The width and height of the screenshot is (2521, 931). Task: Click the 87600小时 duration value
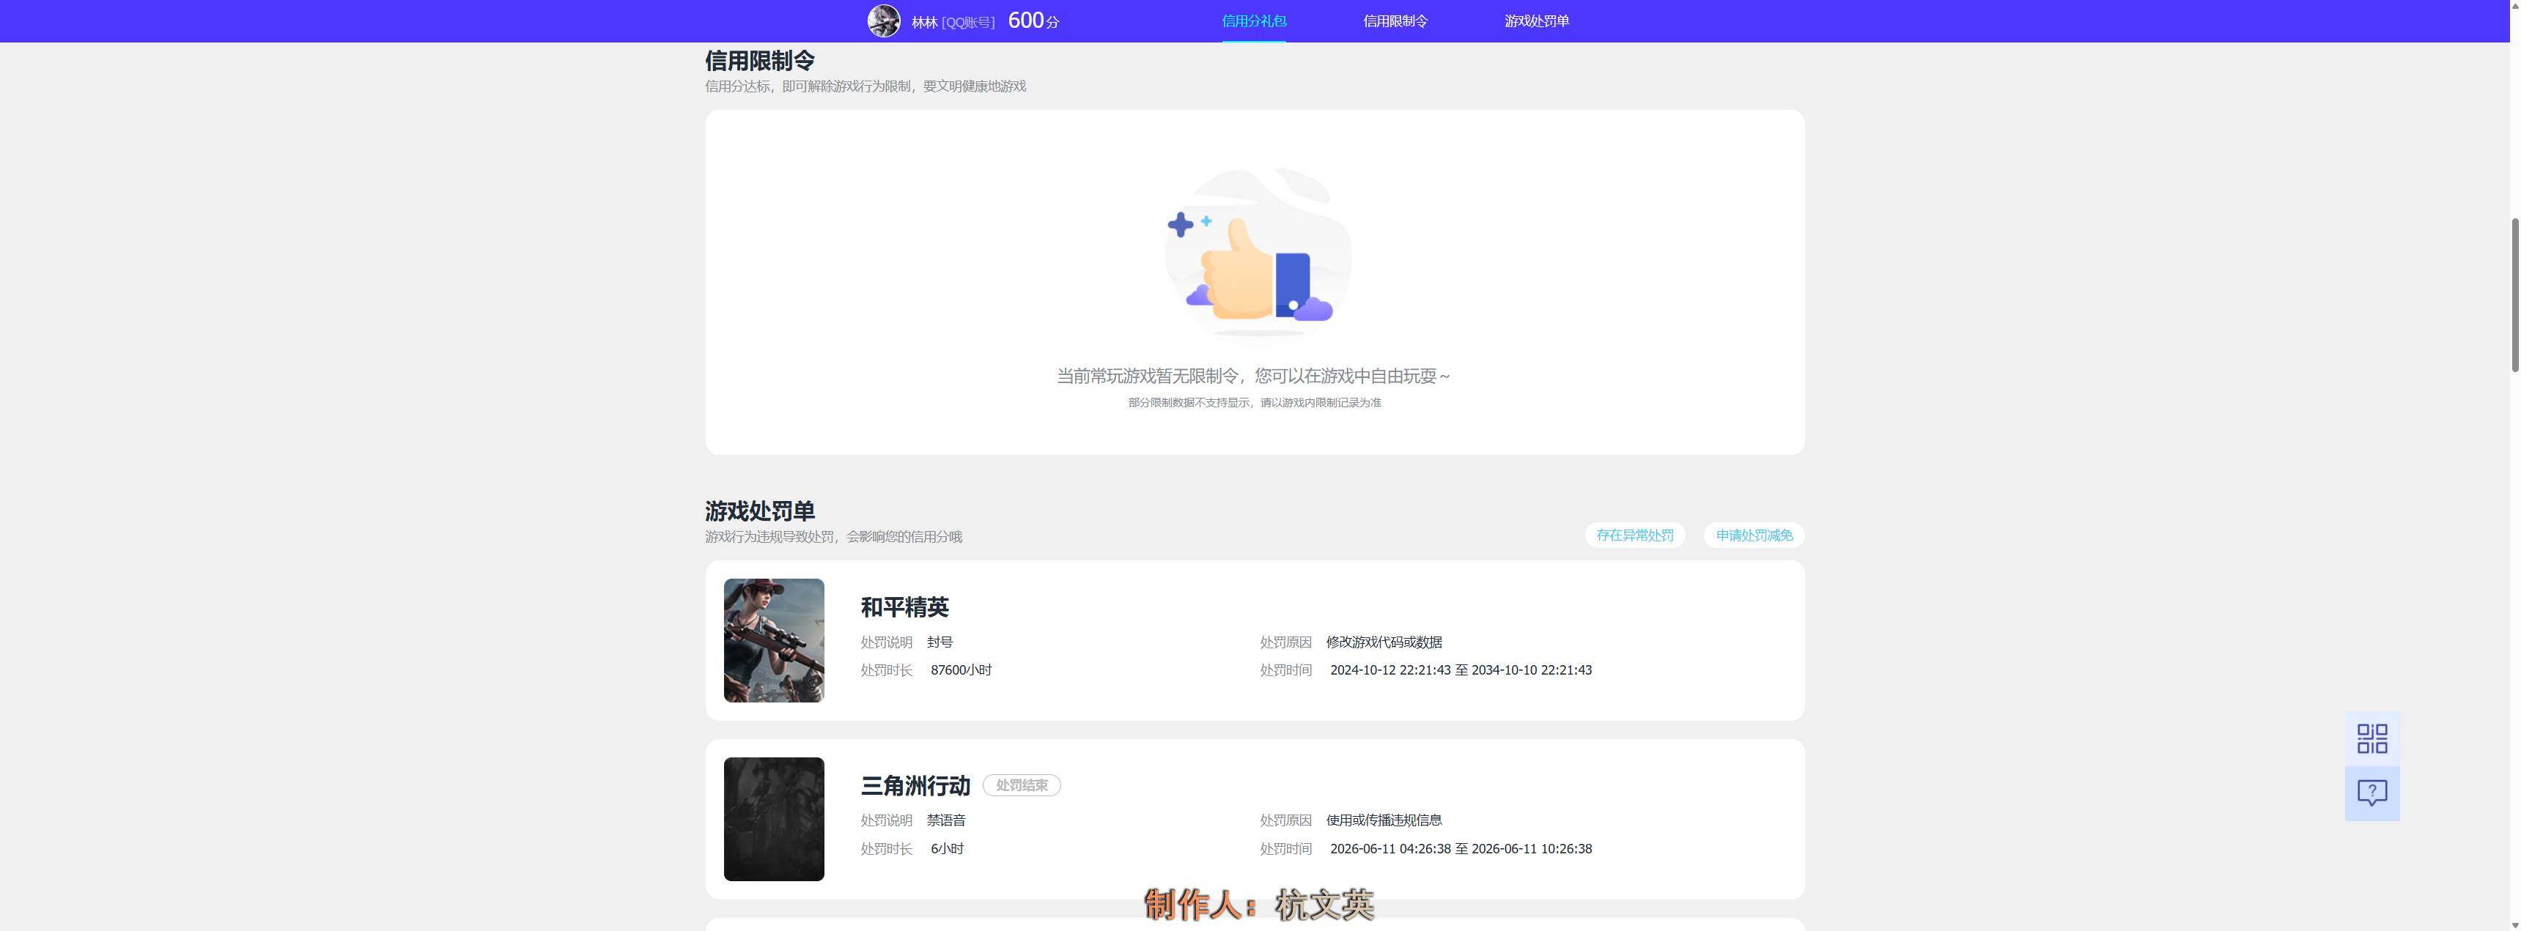click(x=961, y=670)
